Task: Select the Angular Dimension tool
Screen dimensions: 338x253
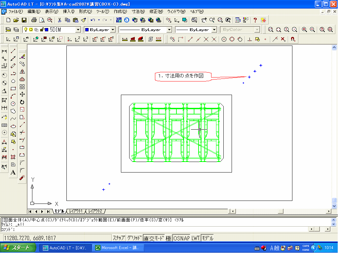Action: point(4,91)
